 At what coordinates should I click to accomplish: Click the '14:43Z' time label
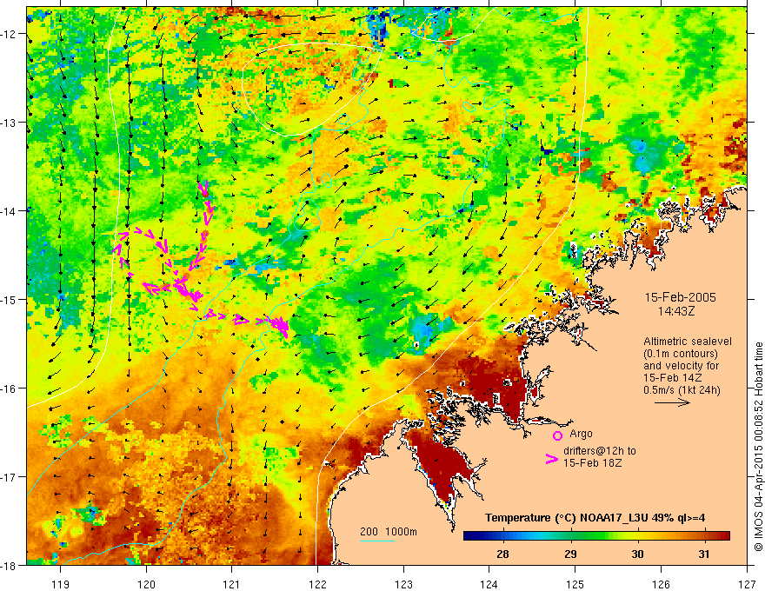[x=676, y=311]
